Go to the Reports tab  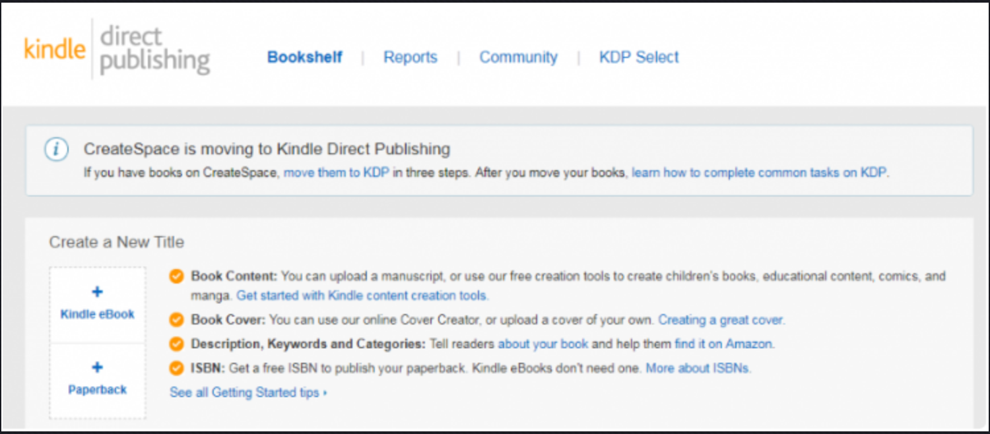point(410,57)
